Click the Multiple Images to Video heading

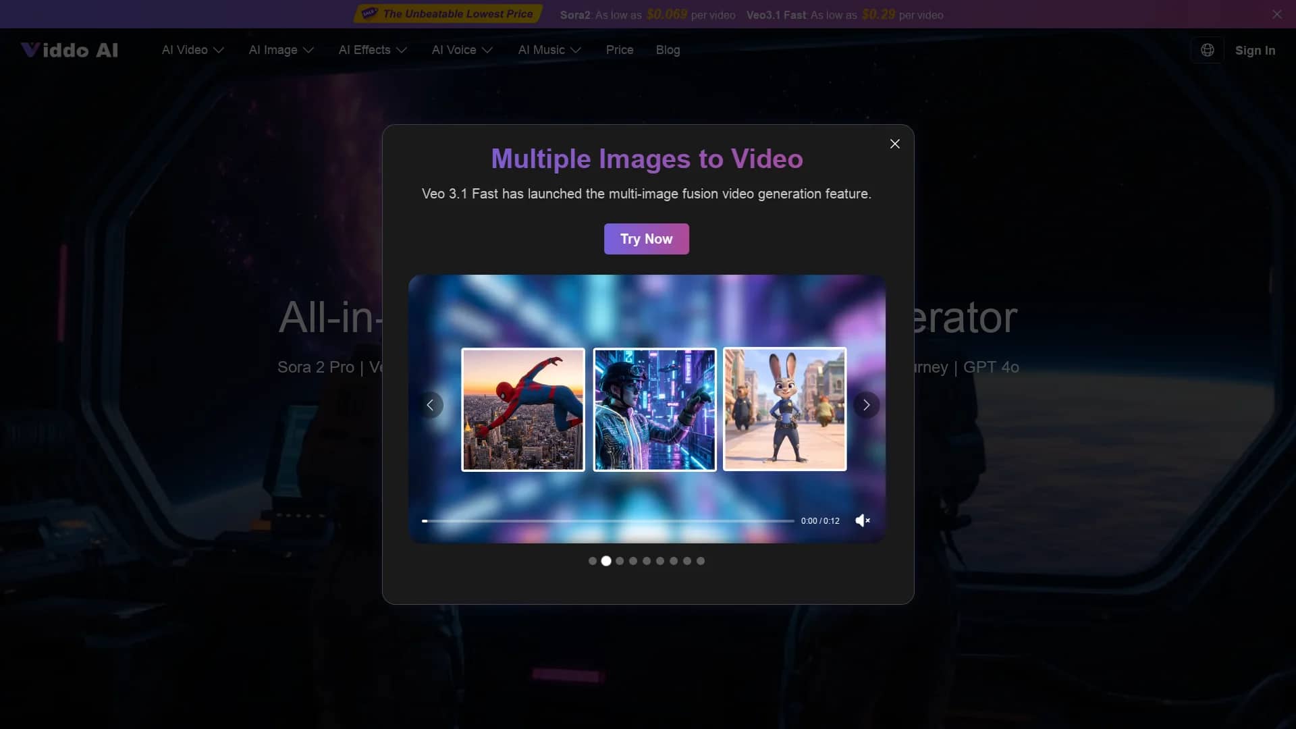pyautogui.click(x=647, y=159)
